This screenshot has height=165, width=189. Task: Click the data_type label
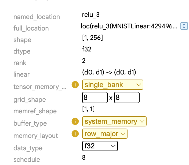(x=28, y=148)
